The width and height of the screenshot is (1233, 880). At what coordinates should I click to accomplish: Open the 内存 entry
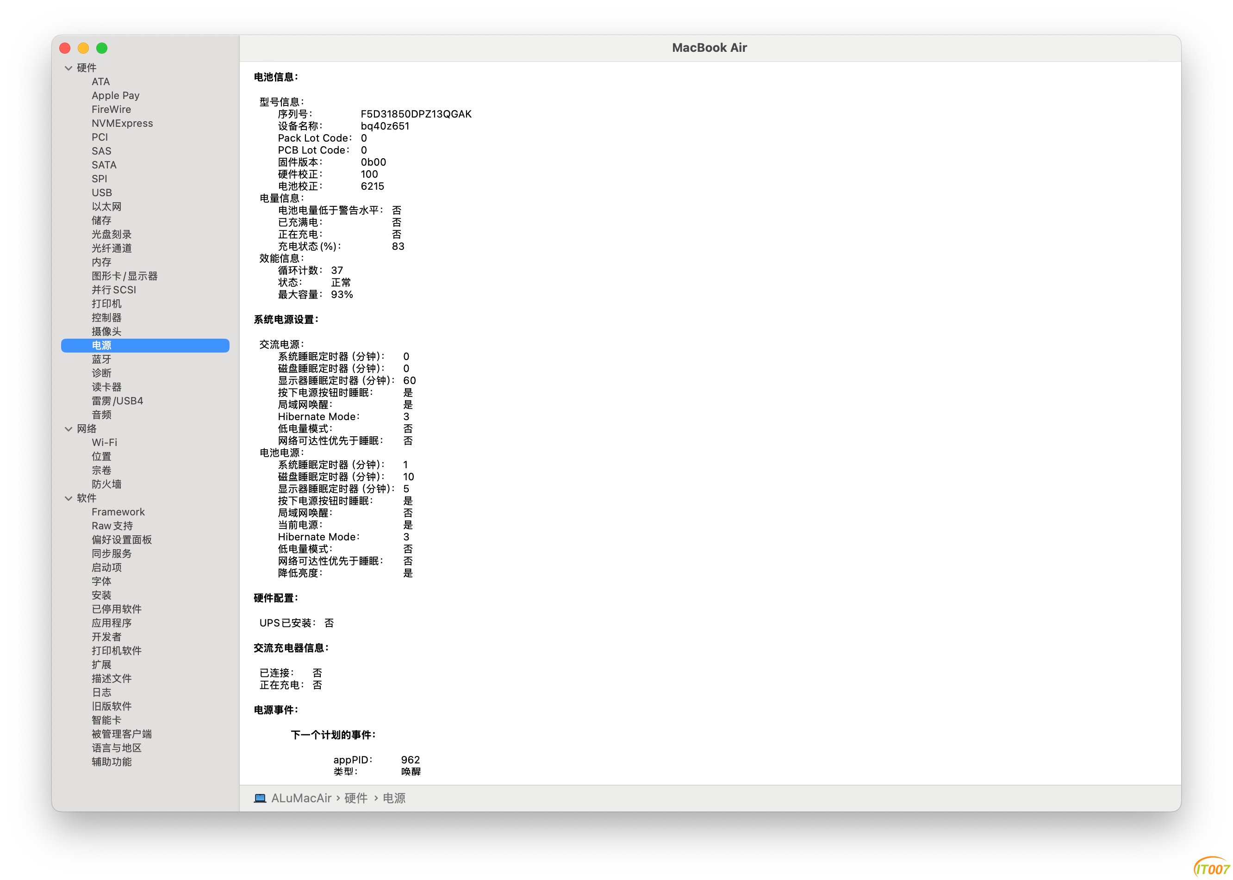[x=101, y=262]
